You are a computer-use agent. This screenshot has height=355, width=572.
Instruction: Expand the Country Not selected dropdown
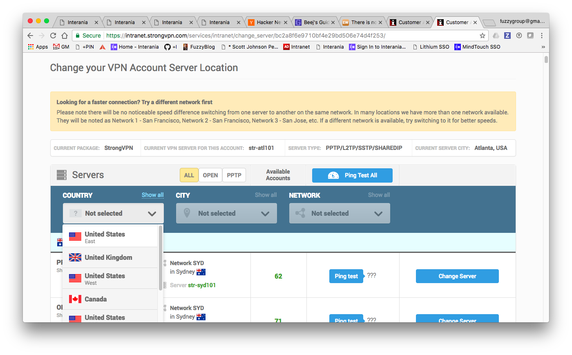[x=113, y=213]
